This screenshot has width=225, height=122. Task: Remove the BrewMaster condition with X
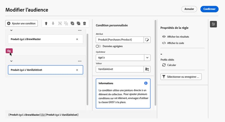(x=77, y=39)
